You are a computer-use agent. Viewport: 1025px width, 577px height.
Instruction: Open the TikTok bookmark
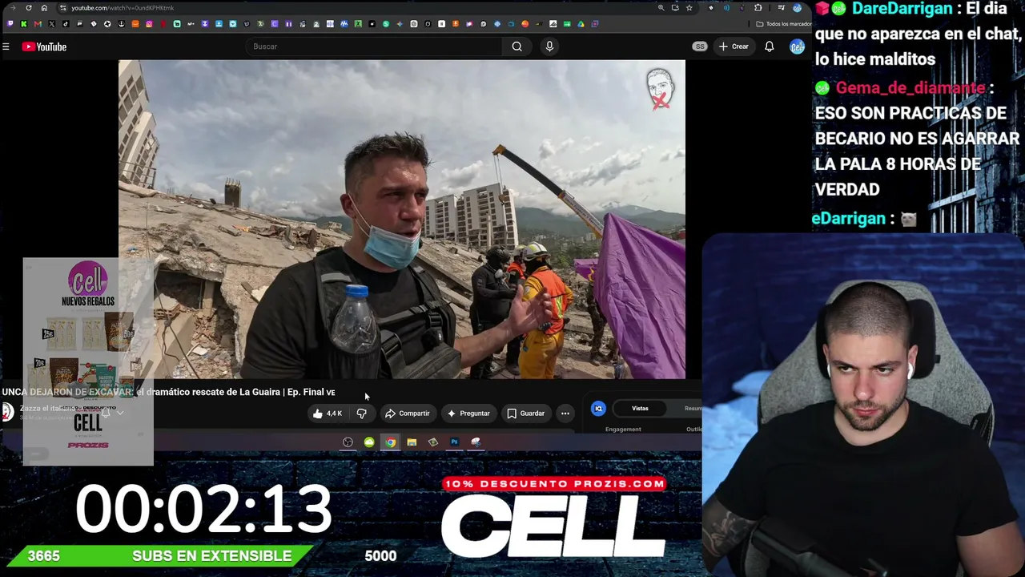[66, 24]
